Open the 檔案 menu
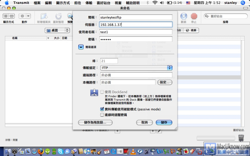Viewport: 250px width, 156px height. (37, 3)
